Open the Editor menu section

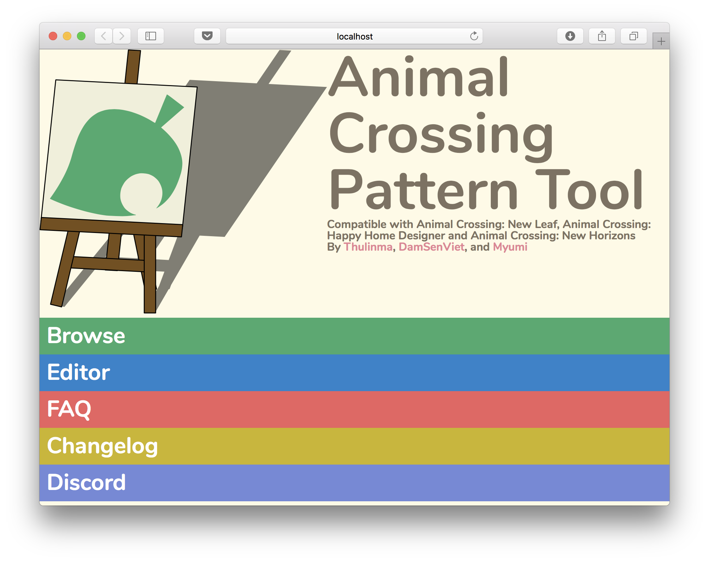(354, 372)
